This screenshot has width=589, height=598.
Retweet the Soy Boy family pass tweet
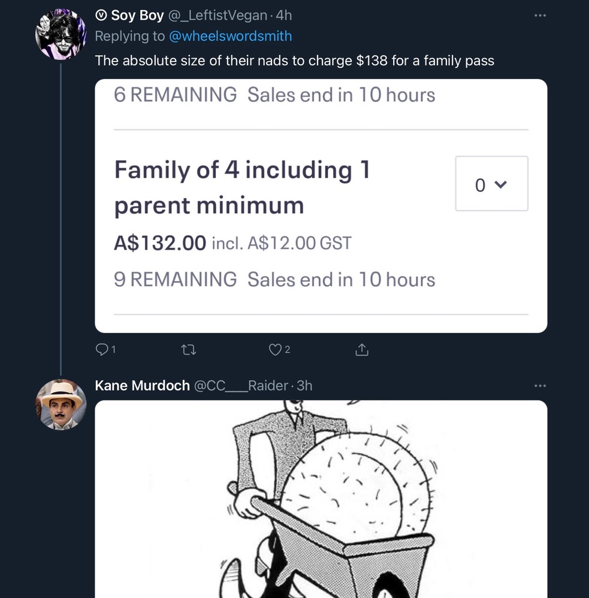click(189, 350)
